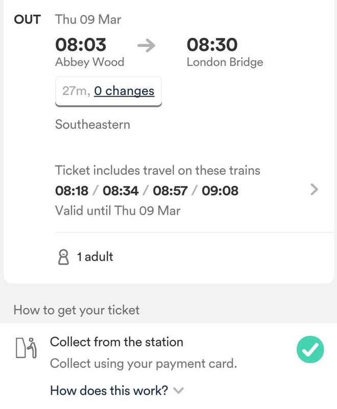Select the 08:57 alternative train

[x=170, y=191]
